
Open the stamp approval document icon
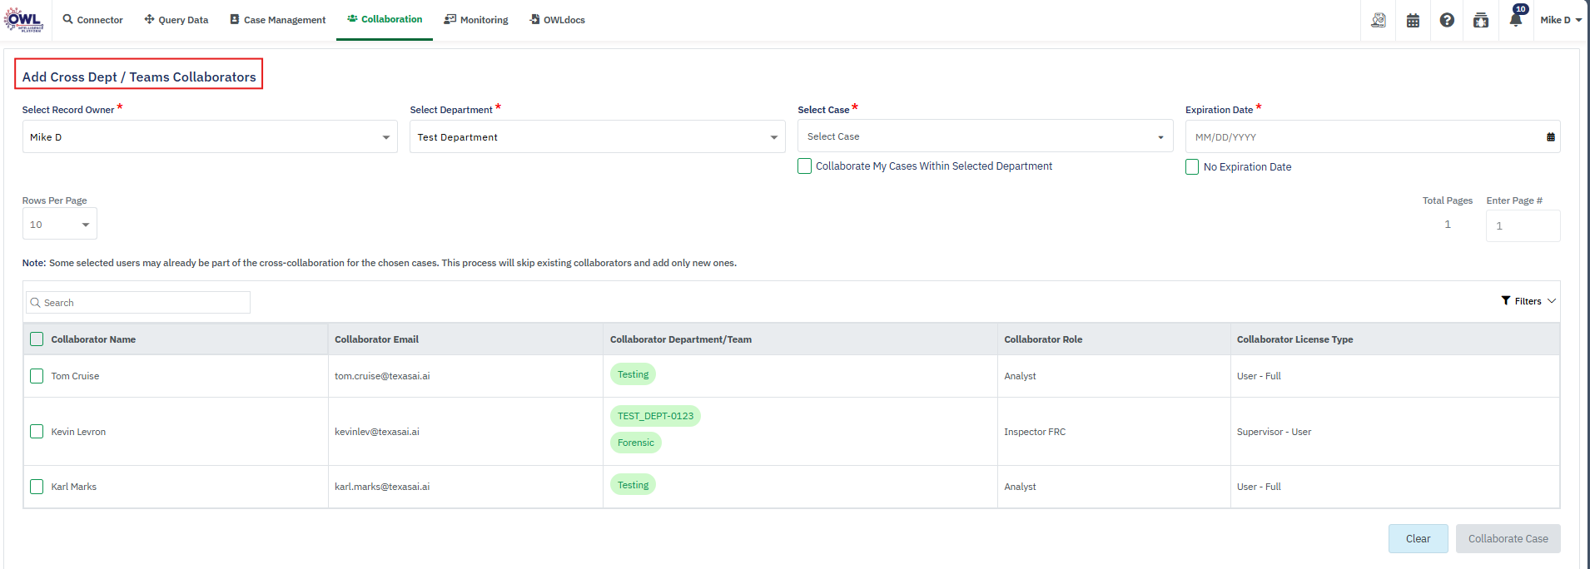[1379, 20]
